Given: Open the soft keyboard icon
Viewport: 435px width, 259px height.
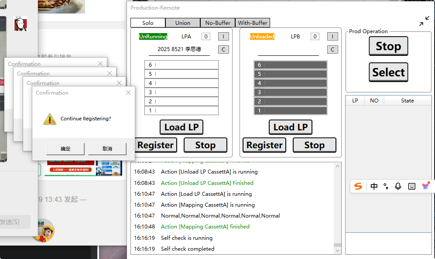Looking at the screenshot, I should pyautogui.click(x=411, y=186).
